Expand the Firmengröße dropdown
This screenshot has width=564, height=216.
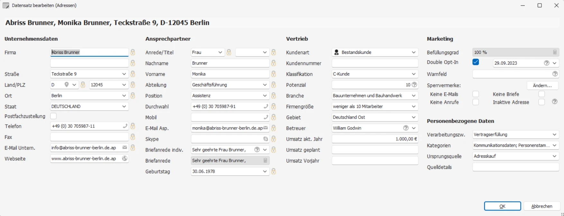414,106
